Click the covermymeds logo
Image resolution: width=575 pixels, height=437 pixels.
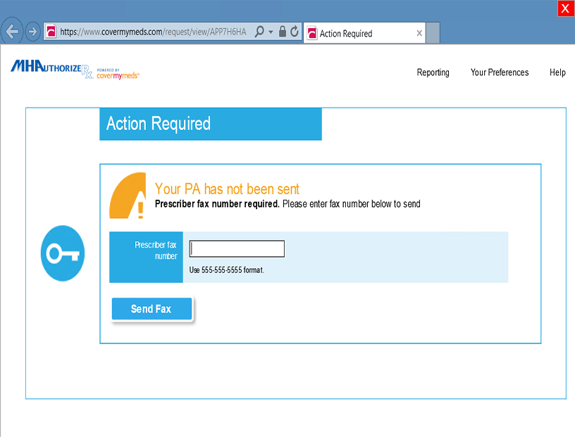click(x=118, y=74)
